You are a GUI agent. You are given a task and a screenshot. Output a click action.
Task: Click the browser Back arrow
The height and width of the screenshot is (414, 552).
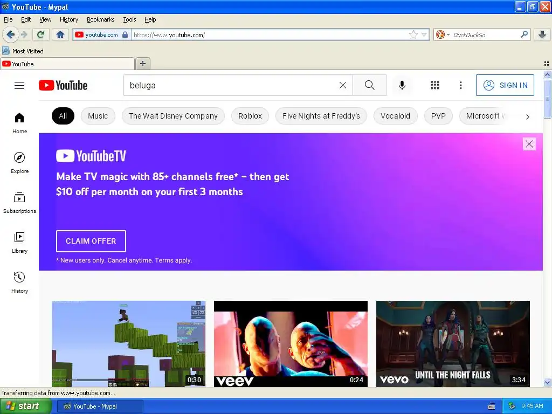tap(10, 34)
